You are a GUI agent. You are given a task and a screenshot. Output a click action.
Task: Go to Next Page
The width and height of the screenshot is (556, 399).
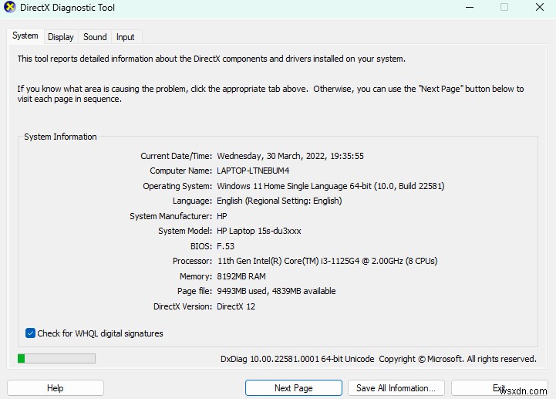294,388
